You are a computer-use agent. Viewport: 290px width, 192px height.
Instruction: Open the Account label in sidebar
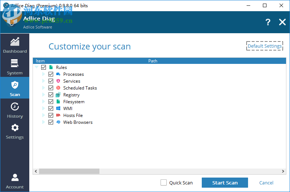coord(15,187)
